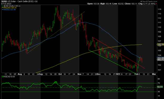Click the white 103.11 last price tag on axis

[161, 60]
